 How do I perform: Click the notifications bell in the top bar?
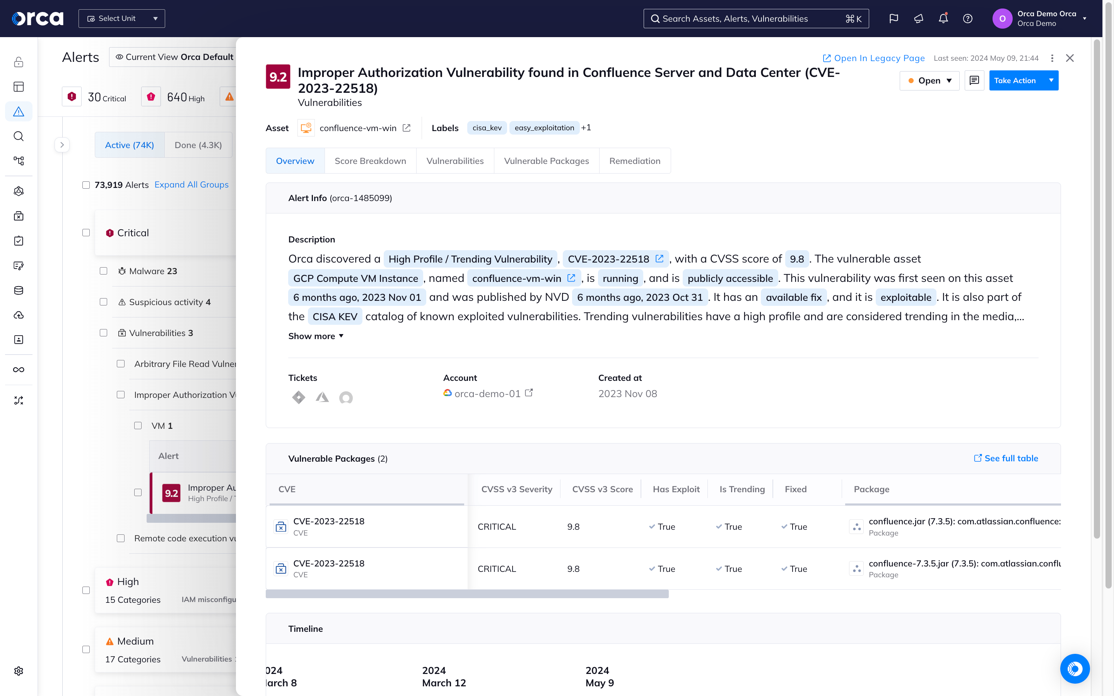tap(943, 19)
